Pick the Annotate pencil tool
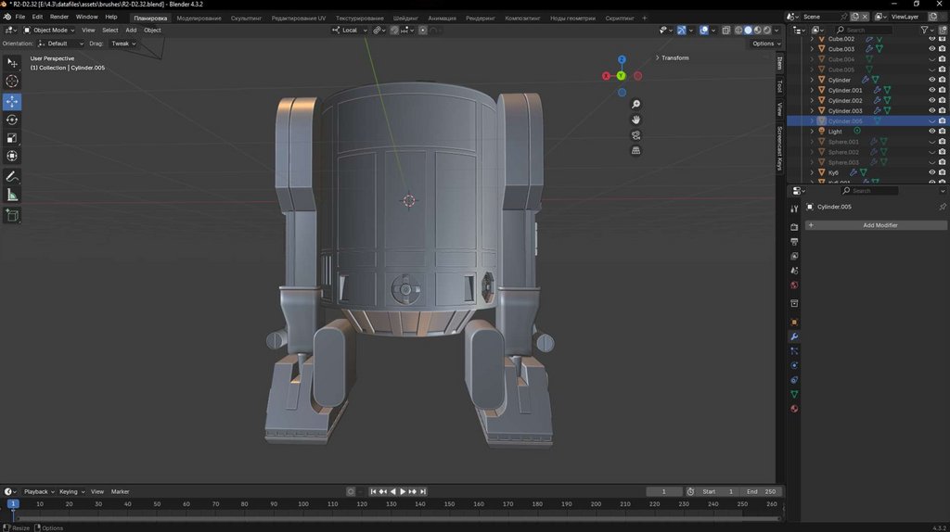The image size is (950, 532). (x=12, y=176)
